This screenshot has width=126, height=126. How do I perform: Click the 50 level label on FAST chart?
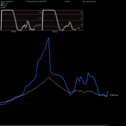(x=40, y=18)
